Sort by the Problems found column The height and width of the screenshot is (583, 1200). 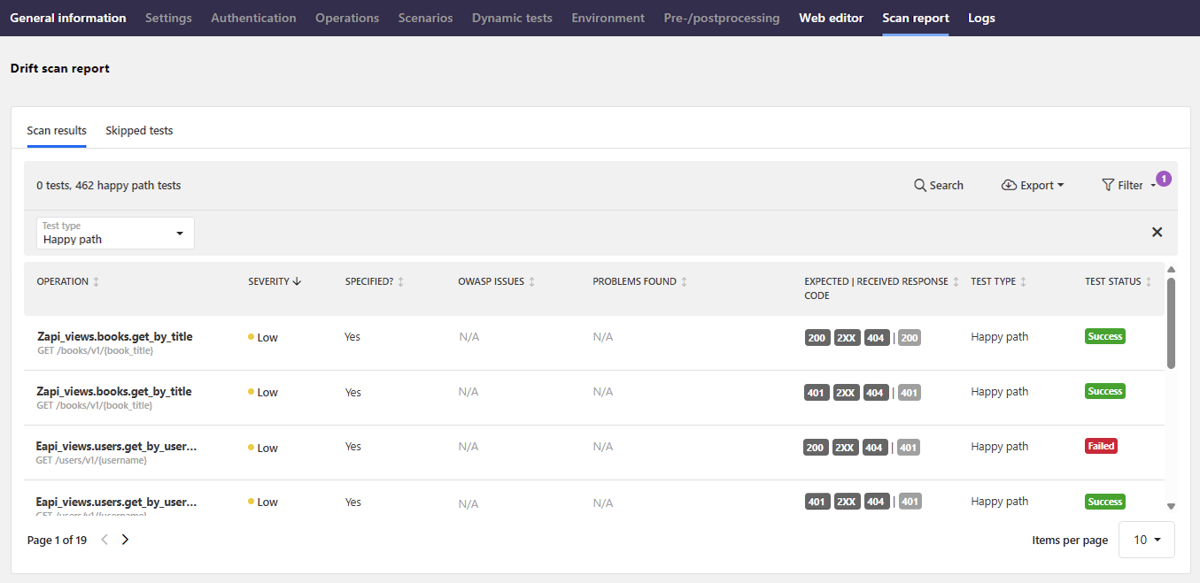(x=640, y=281)
